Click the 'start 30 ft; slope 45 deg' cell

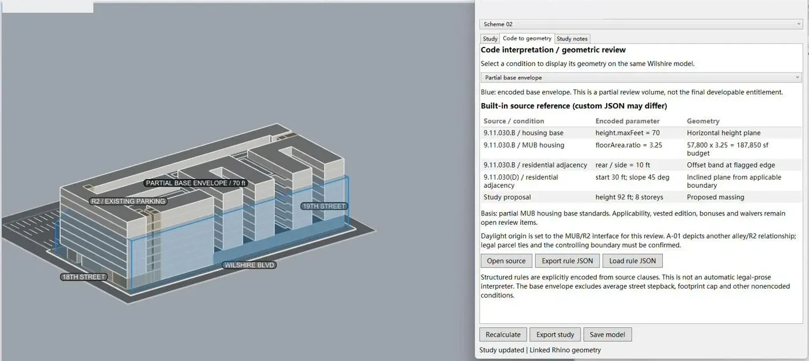pos(632,177)
